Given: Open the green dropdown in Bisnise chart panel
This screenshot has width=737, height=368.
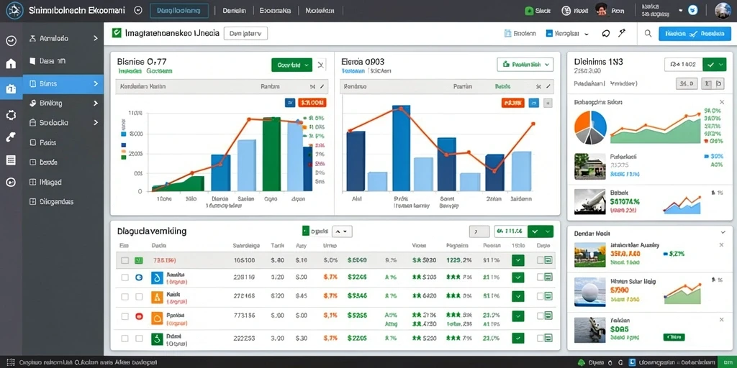Looking at the screenshot, I should (291, 65).
